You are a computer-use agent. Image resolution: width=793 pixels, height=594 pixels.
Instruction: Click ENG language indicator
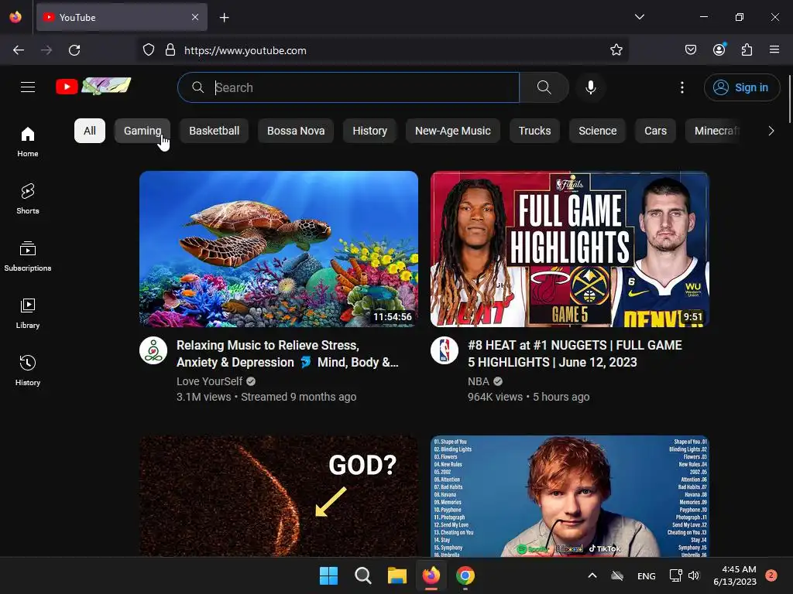click(646, 575)
